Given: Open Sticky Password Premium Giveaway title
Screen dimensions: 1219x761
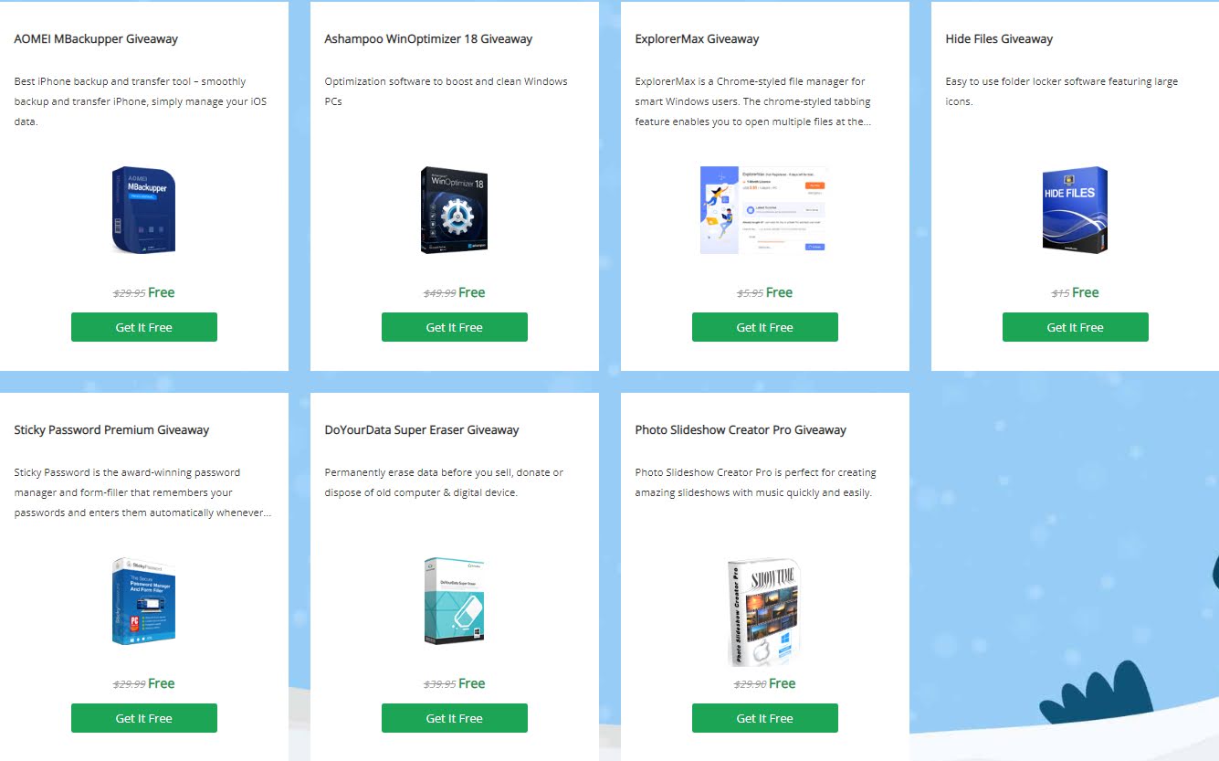Looking at the screenshot, I should [x=111, y=430].
